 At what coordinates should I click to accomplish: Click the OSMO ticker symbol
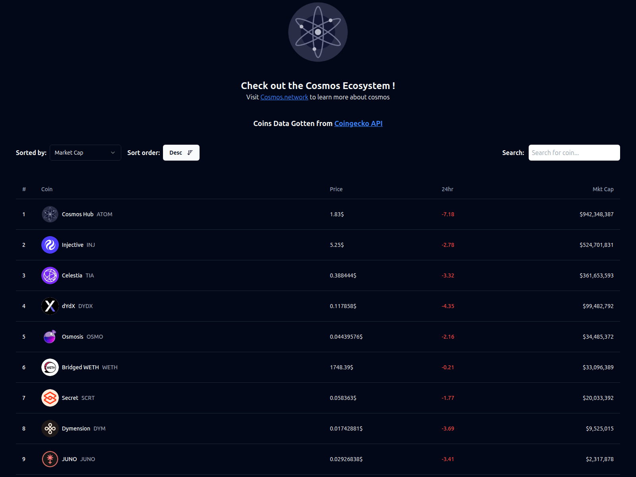pyautogui.click(x=95, y=337)
